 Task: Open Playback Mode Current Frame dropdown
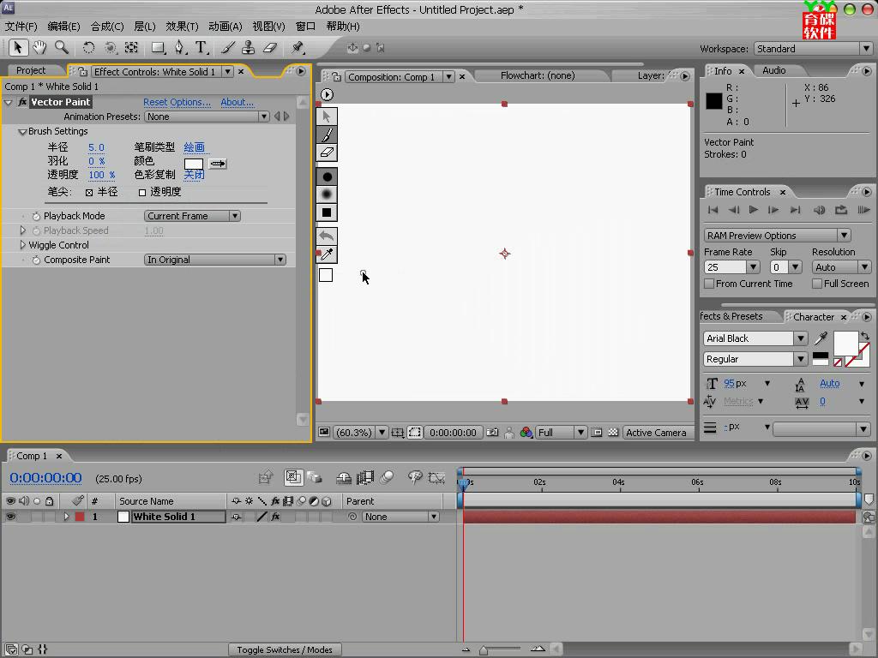click(x=192, y=216)
